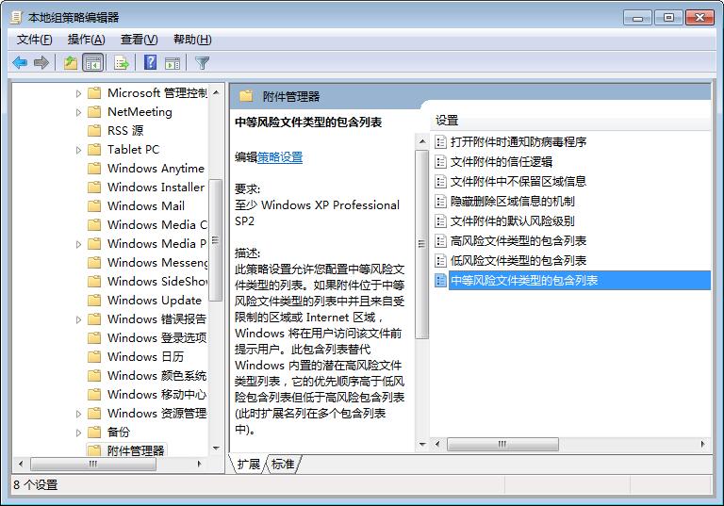
Task: Expand the Windows 错误报告 tree node
Action: click(x=78, y=319)
